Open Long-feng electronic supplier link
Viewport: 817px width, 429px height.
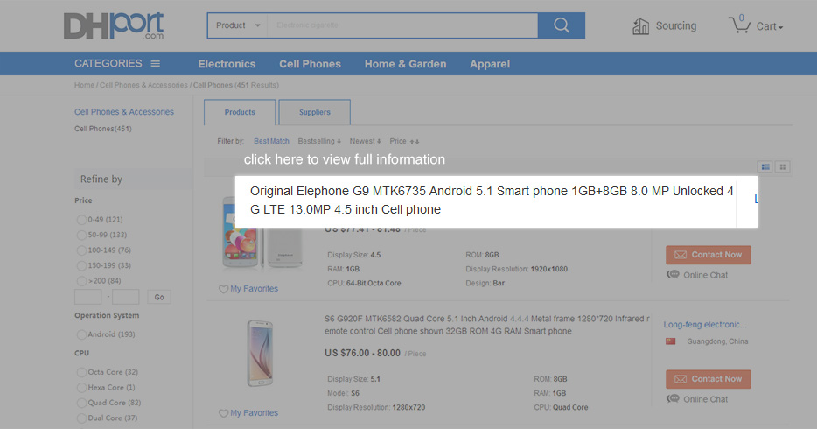(x=705, y=325)
